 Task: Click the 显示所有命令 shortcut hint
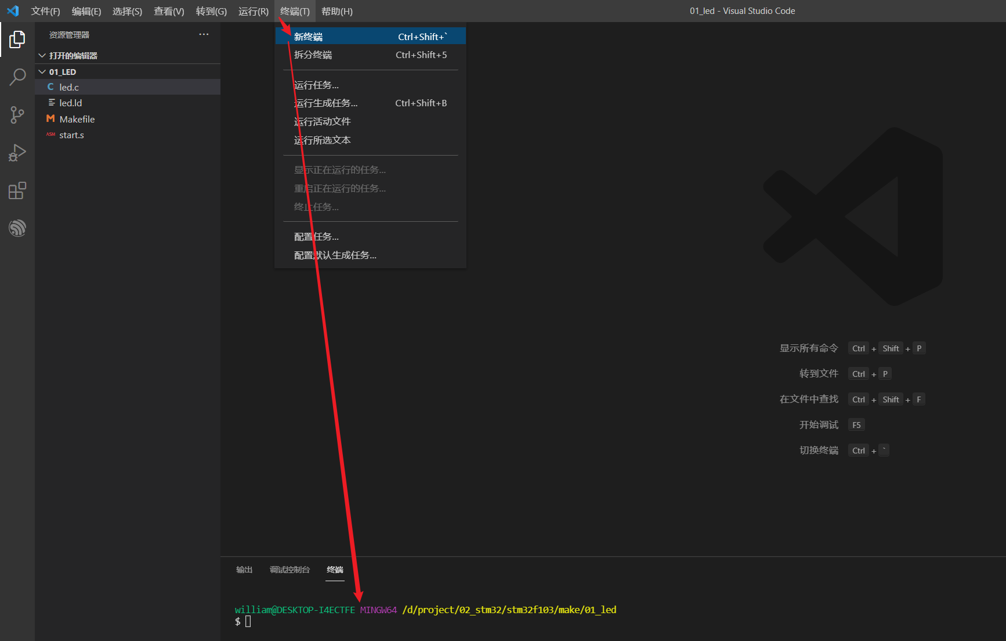coord(809,348)
